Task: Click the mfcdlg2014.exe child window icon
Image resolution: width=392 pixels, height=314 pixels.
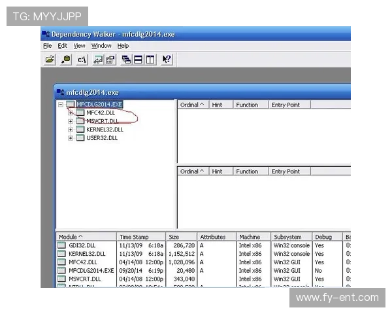Action: pos(60,92)
